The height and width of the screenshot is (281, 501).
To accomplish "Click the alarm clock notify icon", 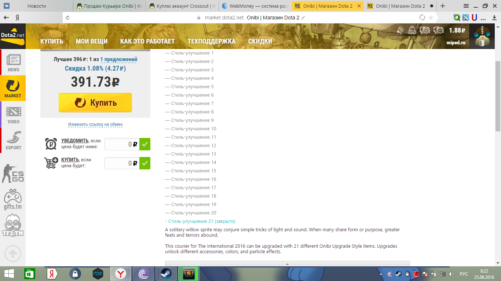I will 51,144.
